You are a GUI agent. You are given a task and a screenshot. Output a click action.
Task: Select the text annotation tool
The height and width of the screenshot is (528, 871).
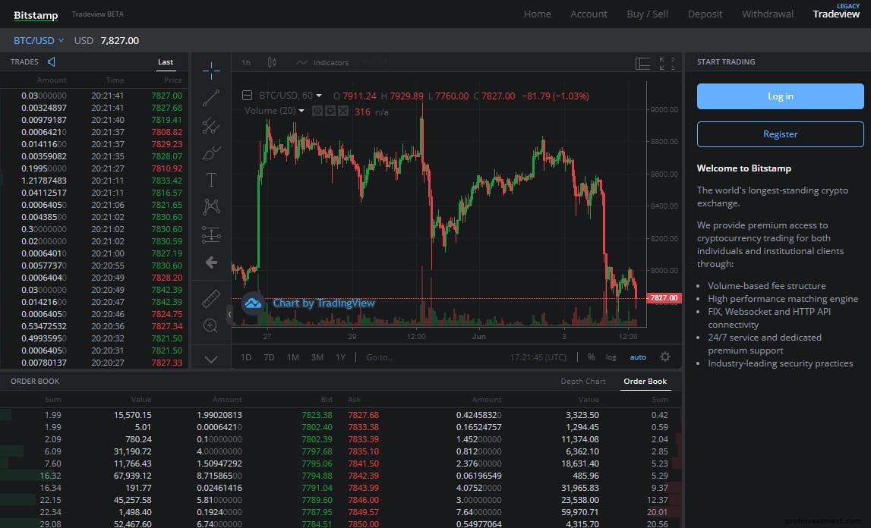pos(211,180)
